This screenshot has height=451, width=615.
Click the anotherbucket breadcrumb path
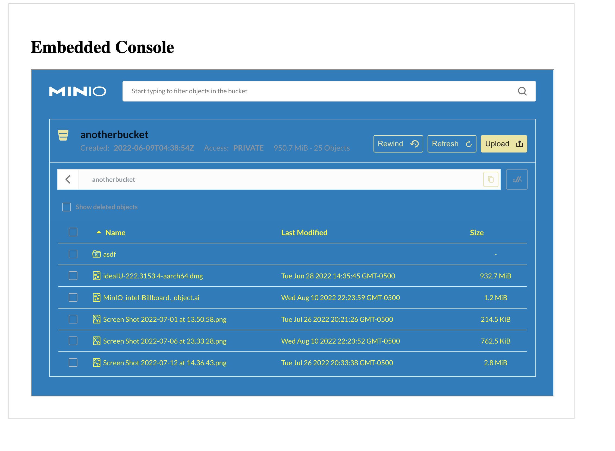click(x=113, y=179)
